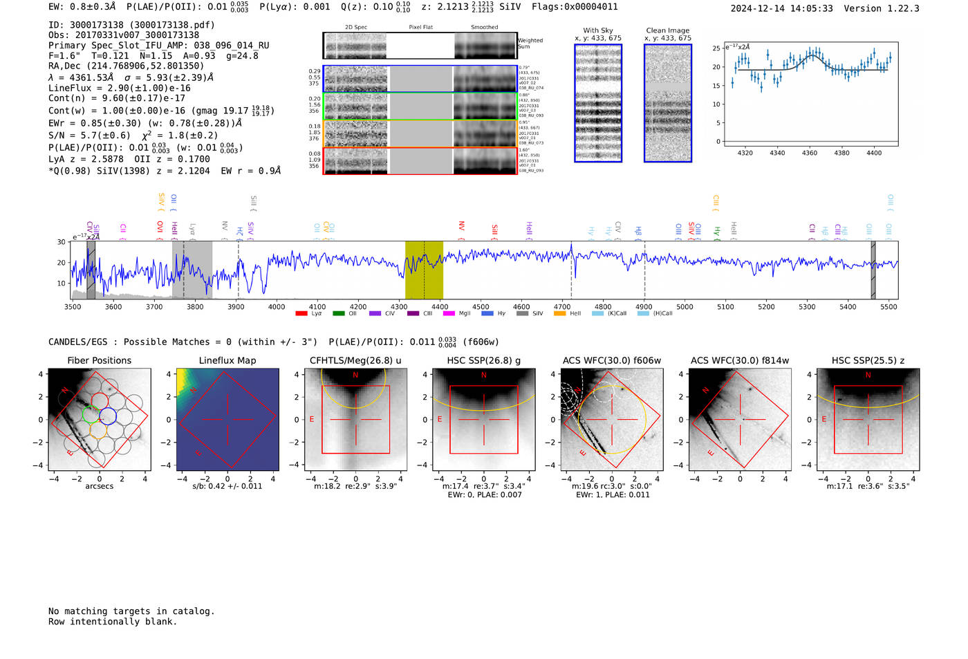Click the Primary Spec_Slot_IFU_AMP line
Viewport: 968px width, 659px height.
[159, 46]
